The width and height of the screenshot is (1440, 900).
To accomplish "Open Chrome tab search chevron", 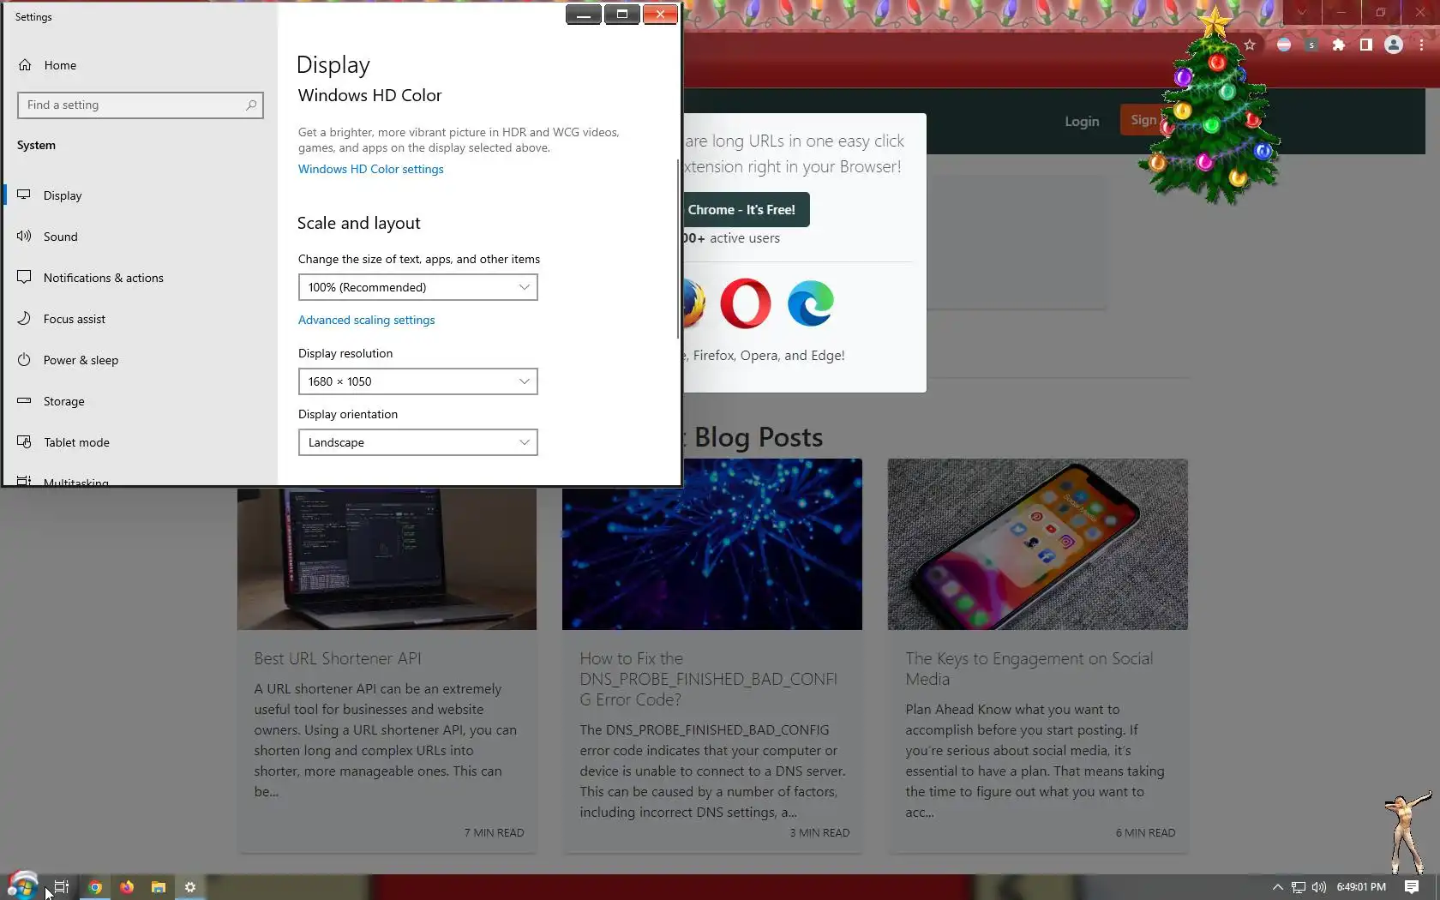I will click(1302, 13).
